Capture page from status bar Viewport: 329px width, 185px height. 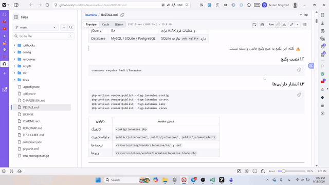coord(247,171)
